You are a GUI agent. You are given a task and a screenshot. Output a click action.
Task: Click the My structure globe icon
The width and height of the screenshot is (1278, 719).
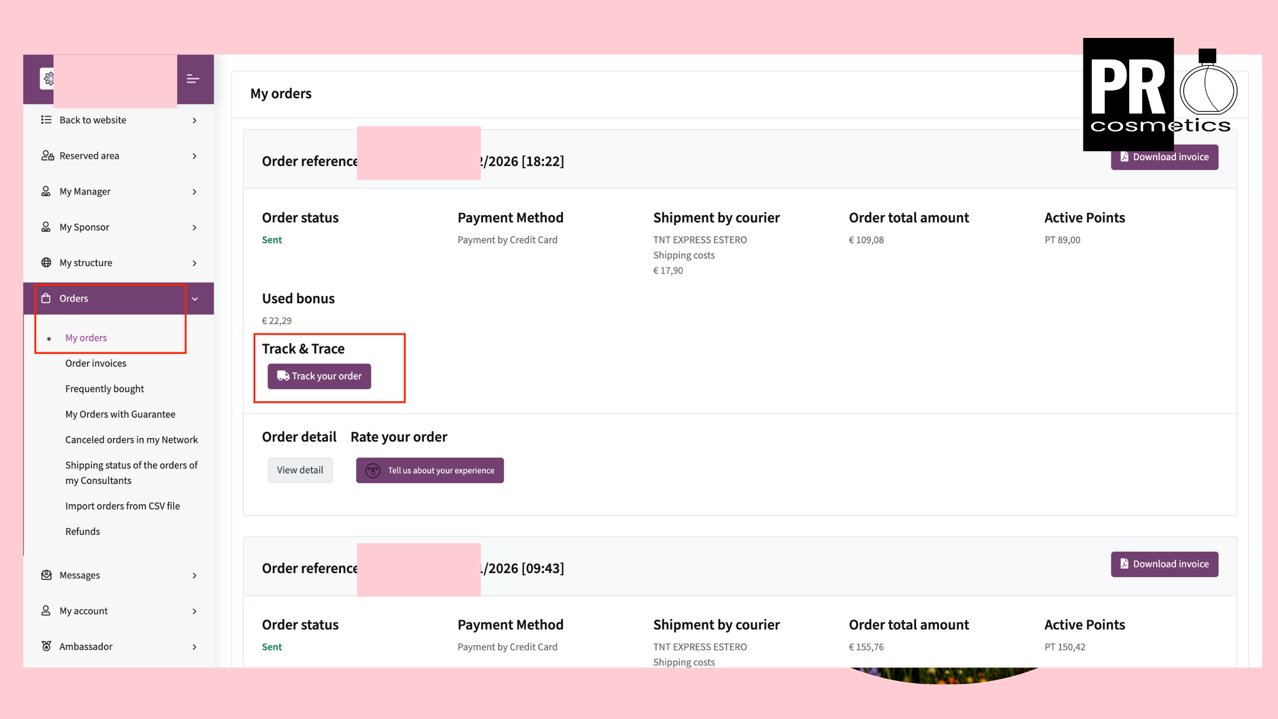pyautogui.click(x=46, y=263)
